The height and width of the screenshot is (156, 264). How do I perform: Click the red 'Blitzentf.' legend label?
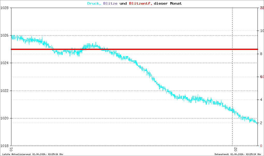[141, 4]
